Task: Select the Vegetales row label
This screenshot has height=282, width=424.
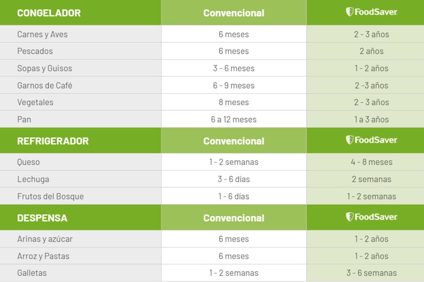Action: coord(35,102)
